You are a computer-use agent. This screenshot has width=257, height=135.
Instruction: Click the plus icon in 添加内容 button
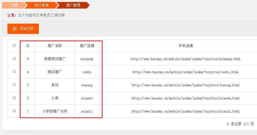point(15,29)
